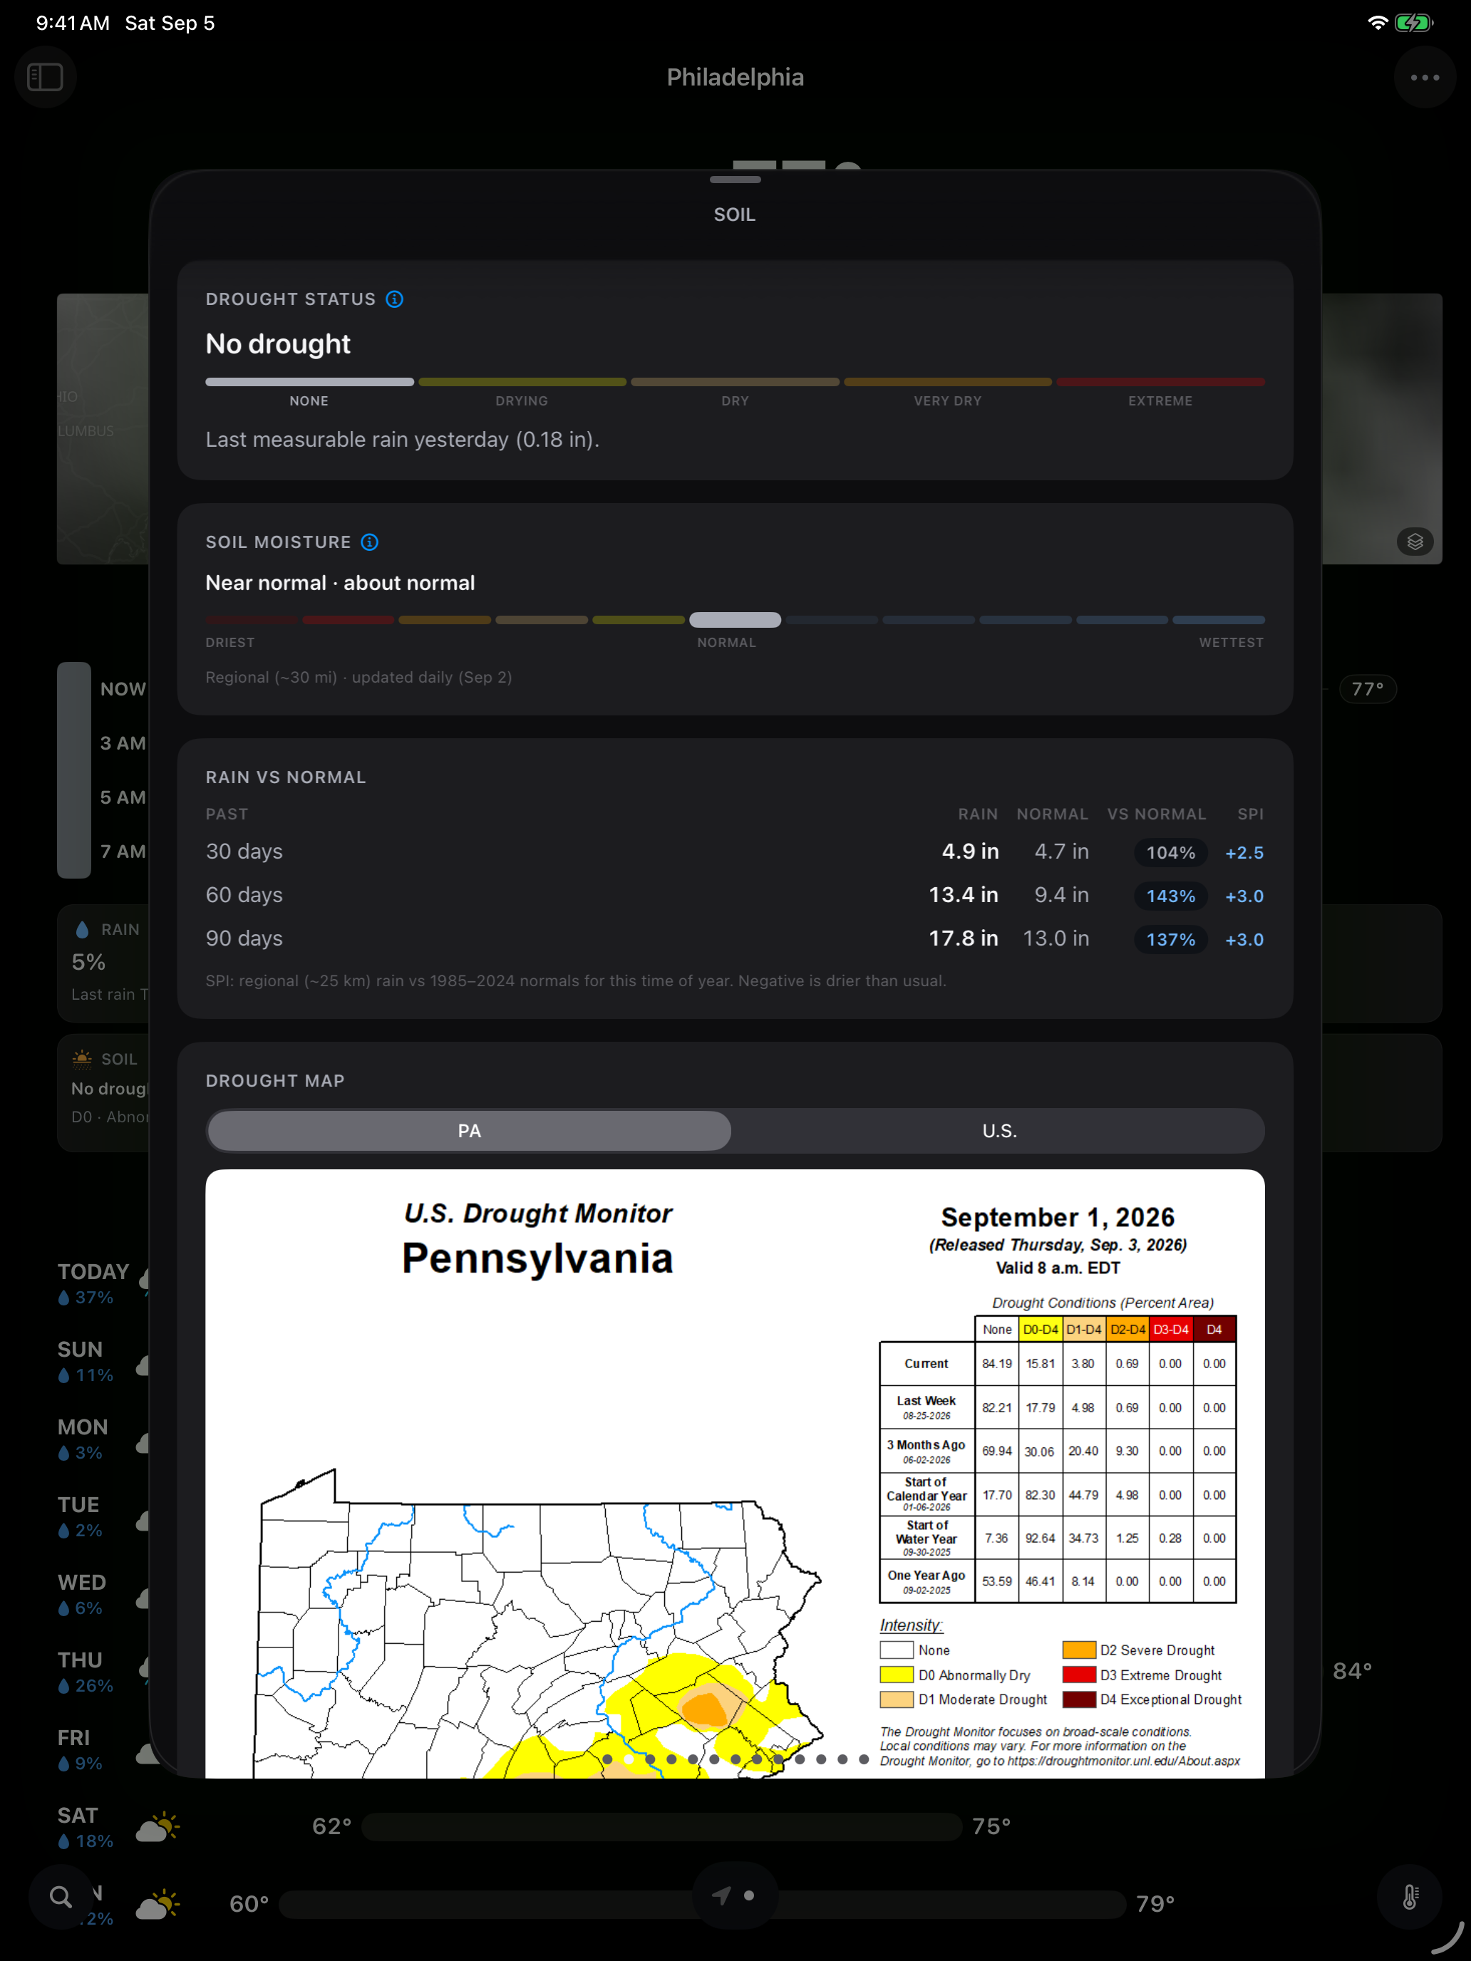This screenshot has height=1961, width=1471.
Task: Tap the NOW hourly label
Action: (x=123, y=689)
